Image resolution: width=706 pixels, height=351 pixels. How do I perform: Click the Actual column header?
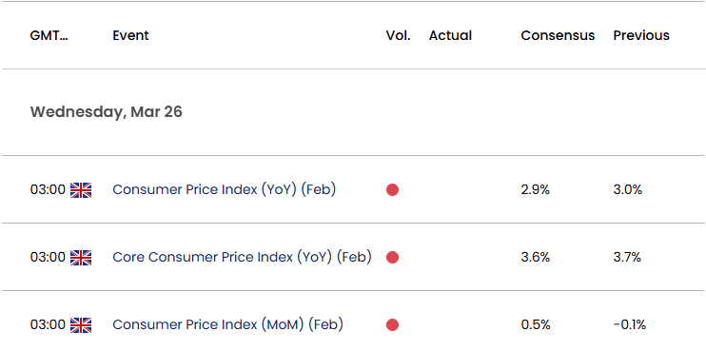pos(450,35)
